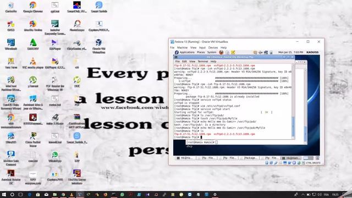Click the Fedora panel clock showing 7:03 PM
352x198 pixels.
tap(290, 52)
